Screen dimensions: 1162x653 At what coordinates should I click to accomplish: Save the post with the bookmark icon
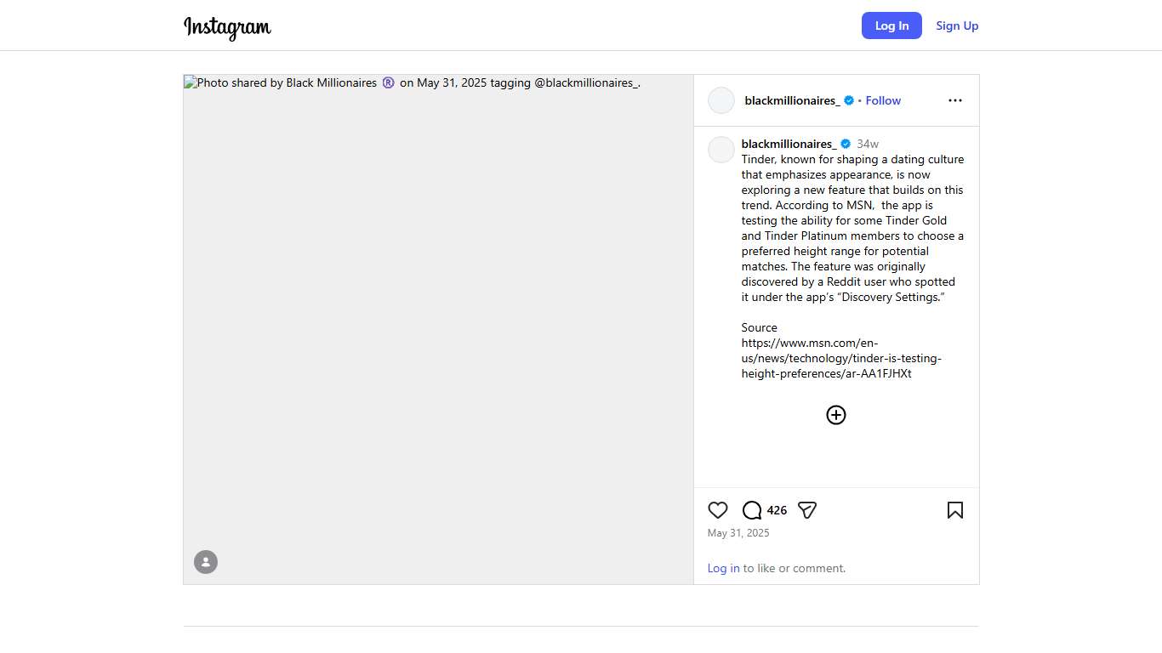(954, 510)
